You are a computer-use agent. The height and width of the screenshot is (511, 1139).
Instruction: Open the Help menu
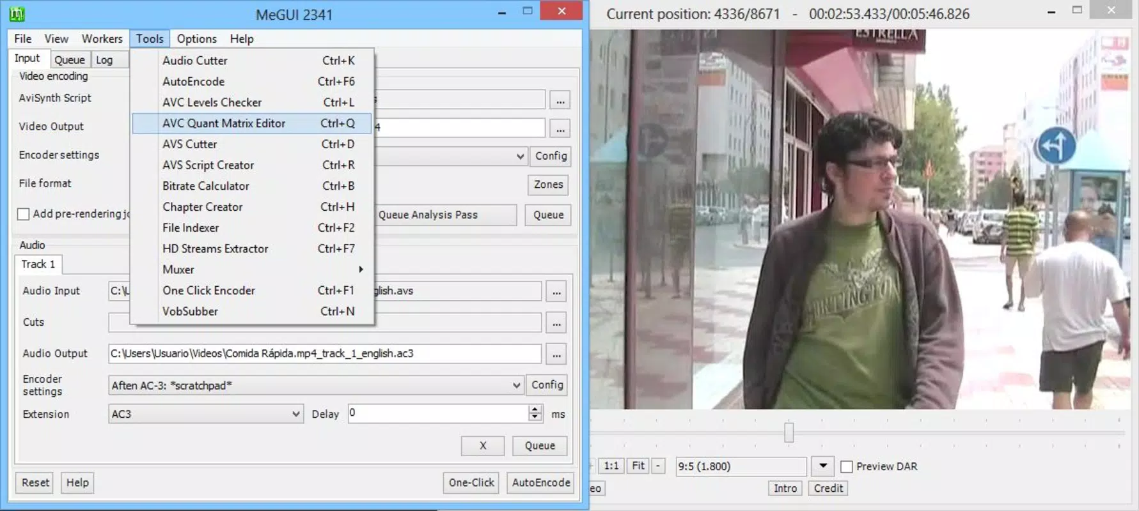click(242, 38)
